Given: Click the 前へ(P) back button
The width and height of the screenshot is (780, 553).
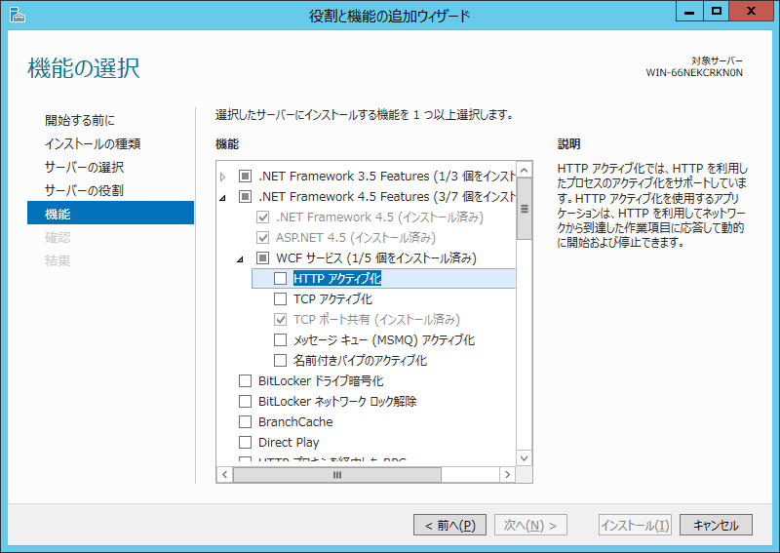Looking at the screenshot, I should 449,525.
